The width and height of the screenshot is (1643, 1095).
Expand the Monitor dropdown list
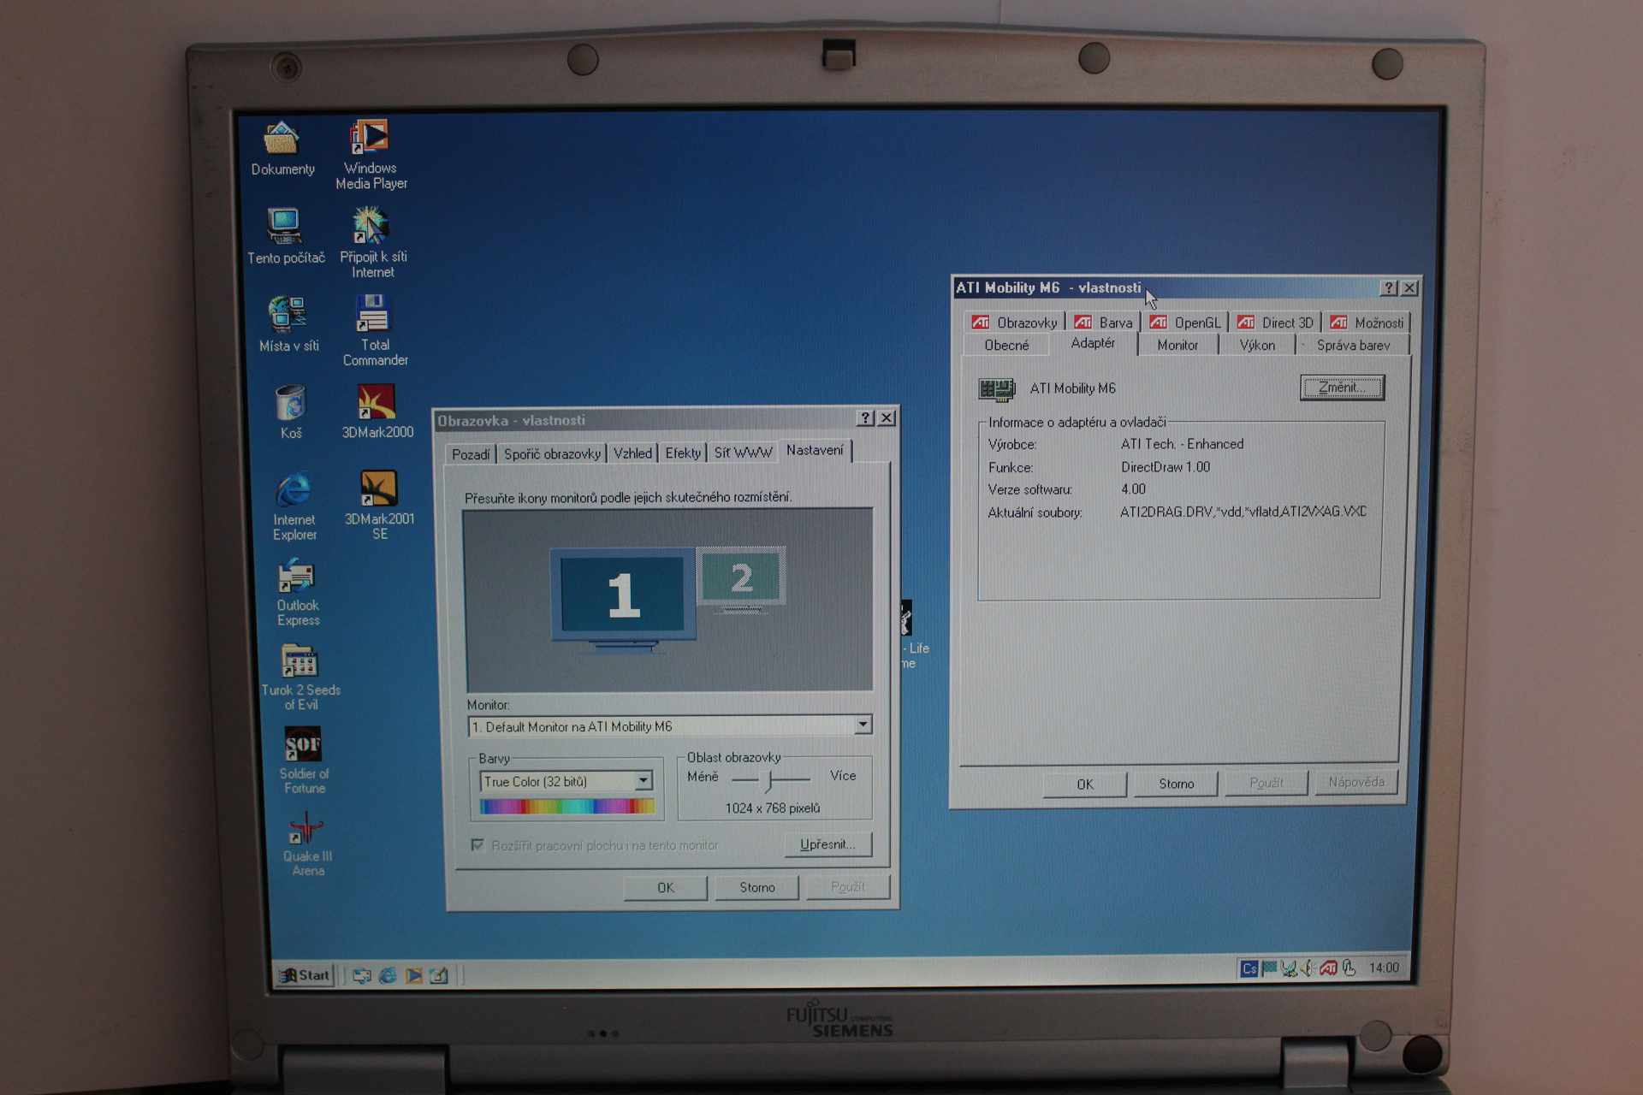863,725
